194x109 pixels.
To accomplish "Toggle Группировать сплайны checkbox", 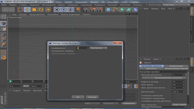I will click(x=77, y=54).
